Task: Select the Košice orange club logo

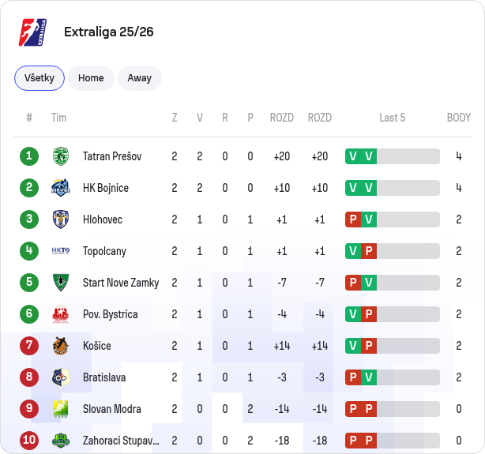Action: [x=61, y=346]
